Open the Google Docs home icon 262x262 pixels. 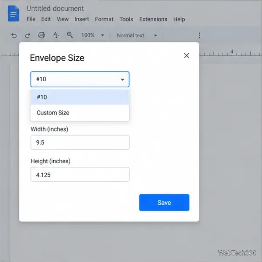click(x=14, y=14)
